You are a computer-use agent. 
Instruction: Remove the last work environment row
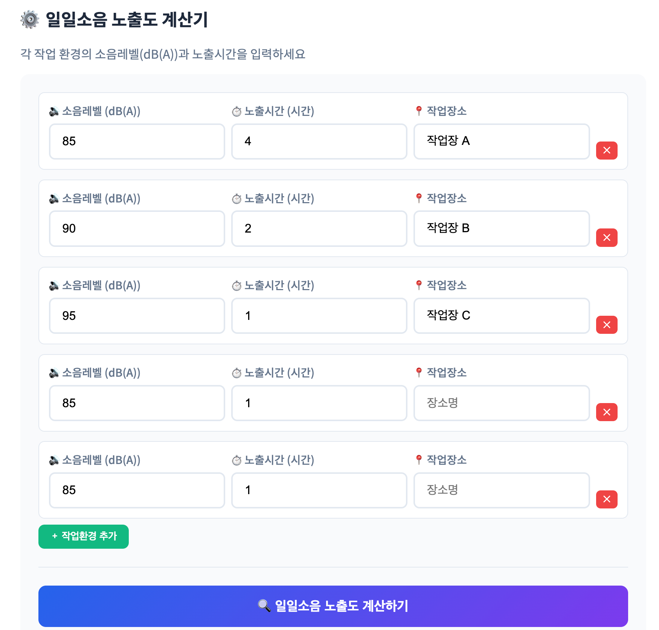click(606, 499)
